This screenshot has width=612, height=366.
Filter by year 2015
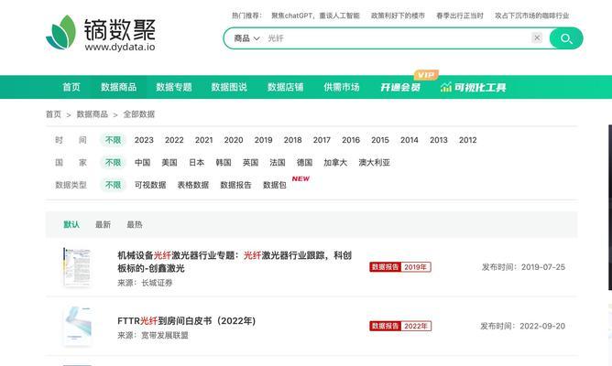pos(380,140)
